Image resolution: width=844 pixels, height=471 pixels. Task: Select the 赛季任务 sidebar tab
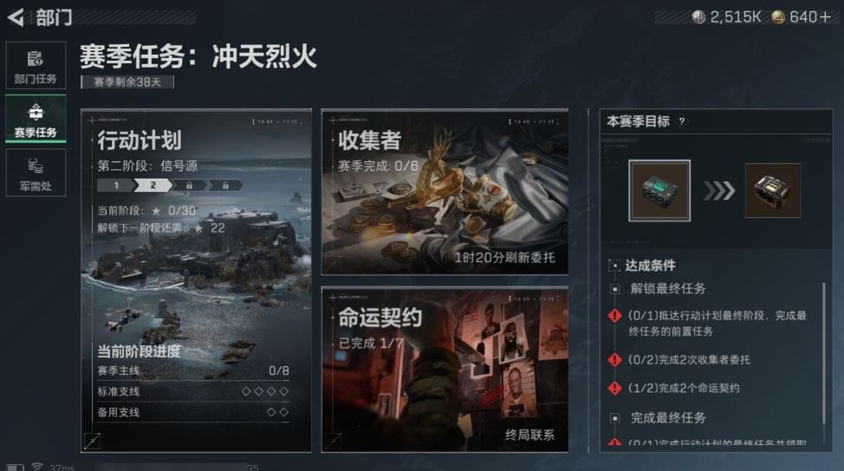point(36,119)
